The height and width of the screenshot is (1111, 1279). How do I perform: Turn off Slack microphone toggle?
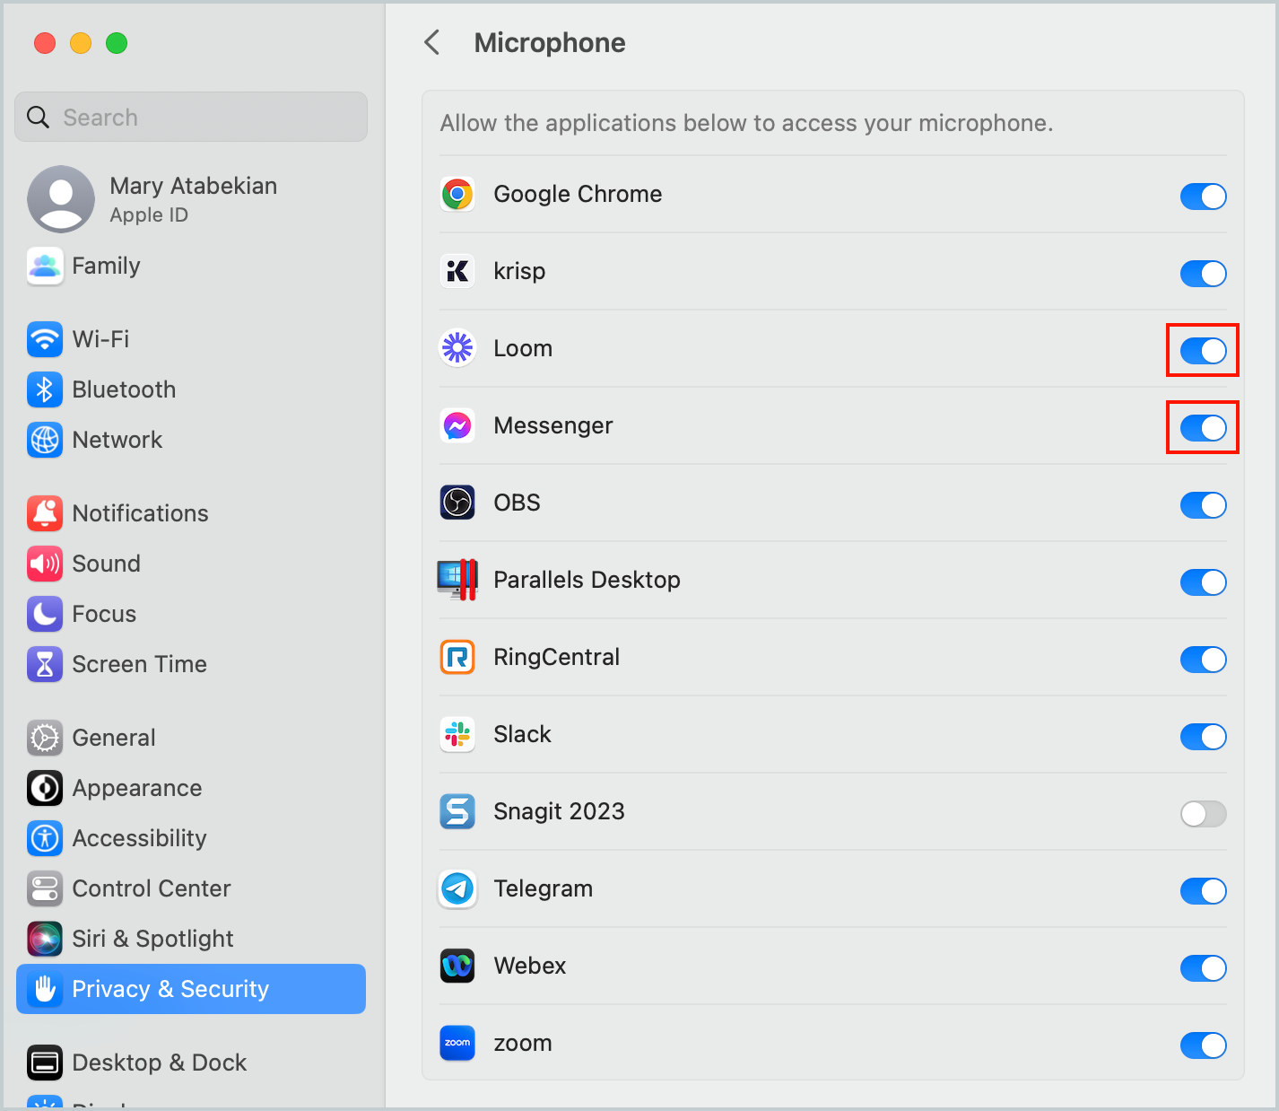[1203, 737]
